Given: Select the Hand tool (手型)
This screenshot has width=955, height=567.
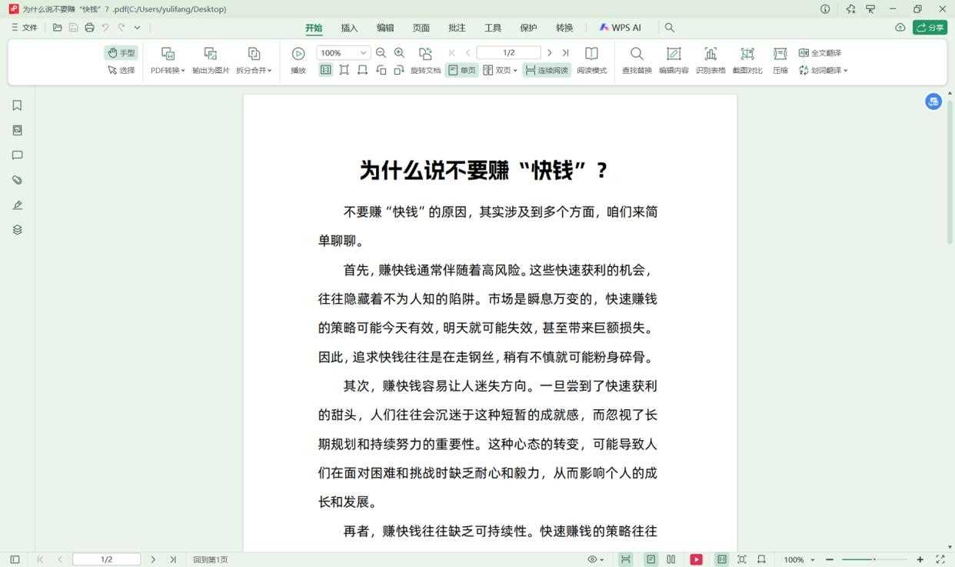Looking at the screenshot, I should (121, 52).
